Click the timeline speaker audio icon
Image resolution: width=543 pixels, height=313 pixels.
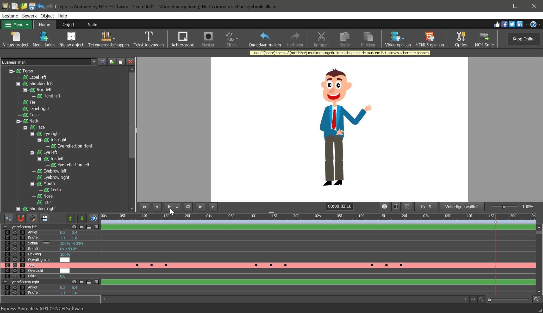[9, 218]
